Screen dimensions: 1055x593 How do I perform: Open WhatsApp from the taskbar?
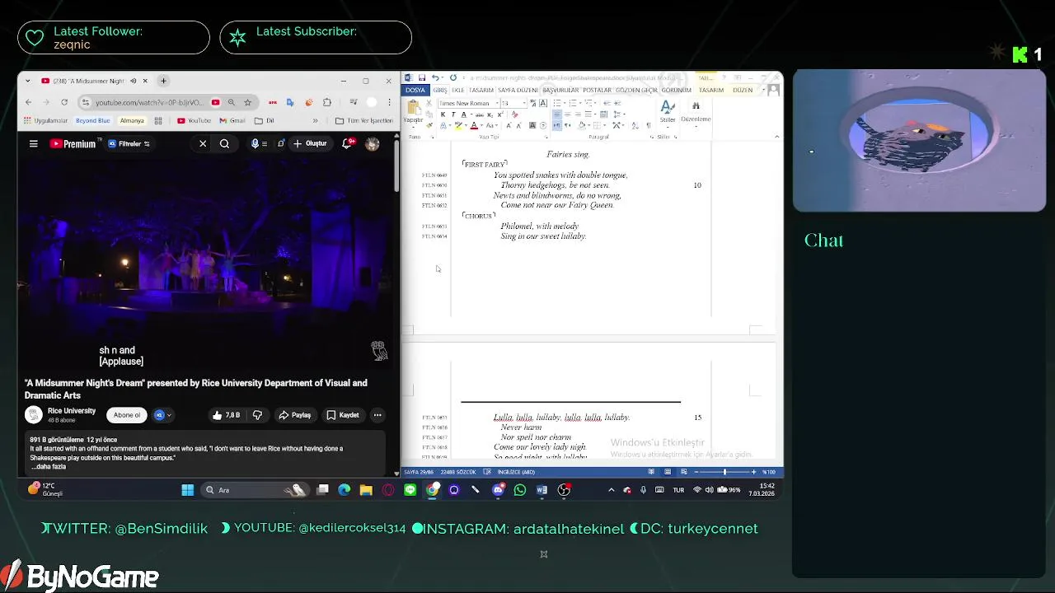520,490
